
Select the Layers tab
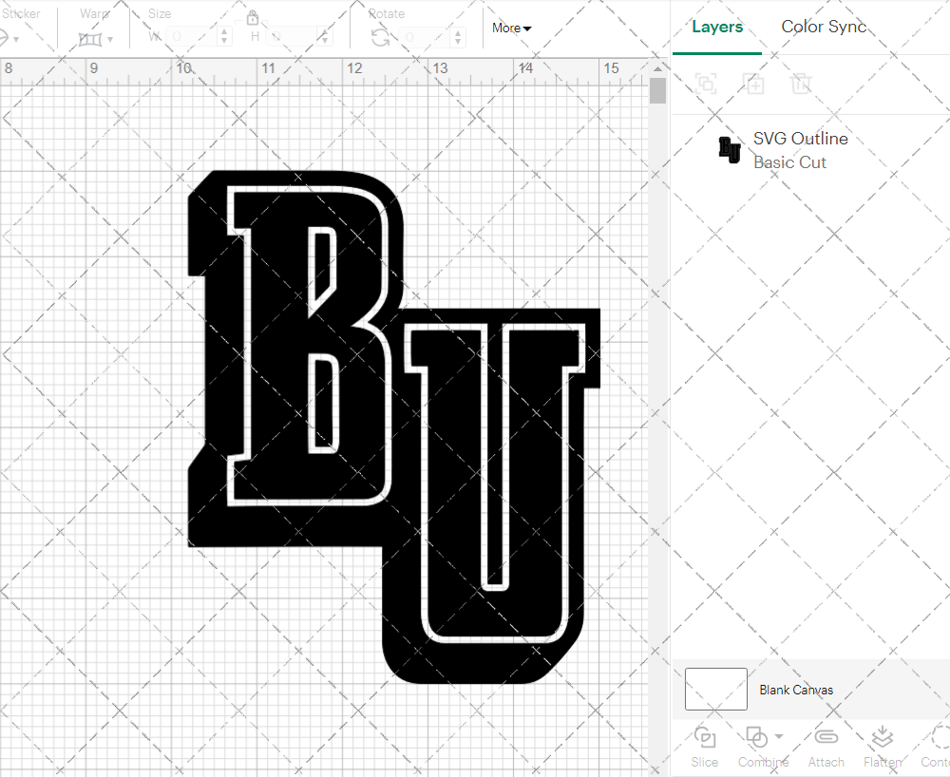[x=717, y=27]
